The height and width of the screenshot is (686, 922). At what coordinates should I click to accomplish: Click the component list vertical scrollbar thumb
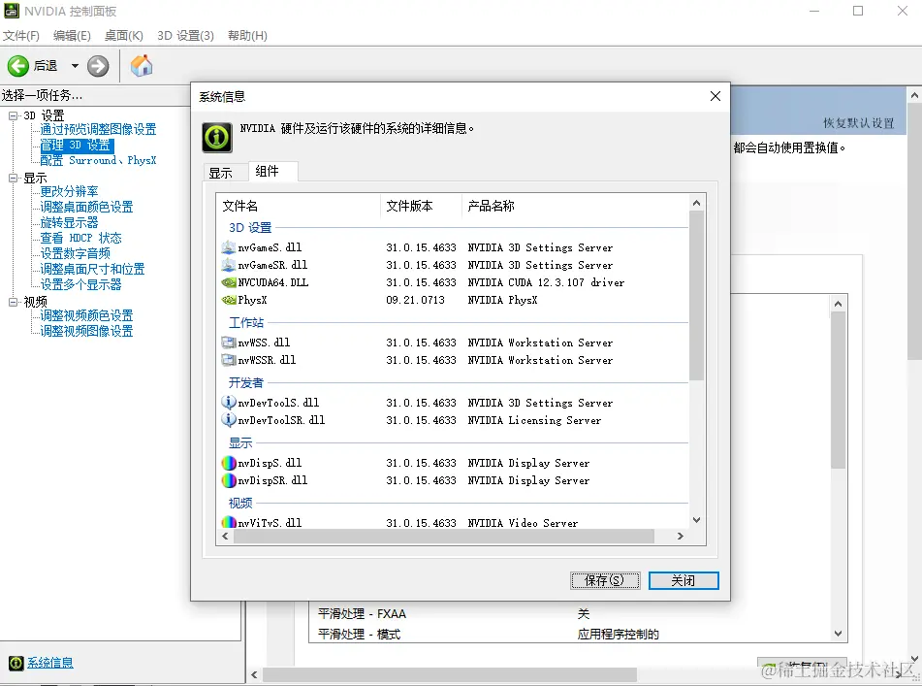click(x=697, y=295)
